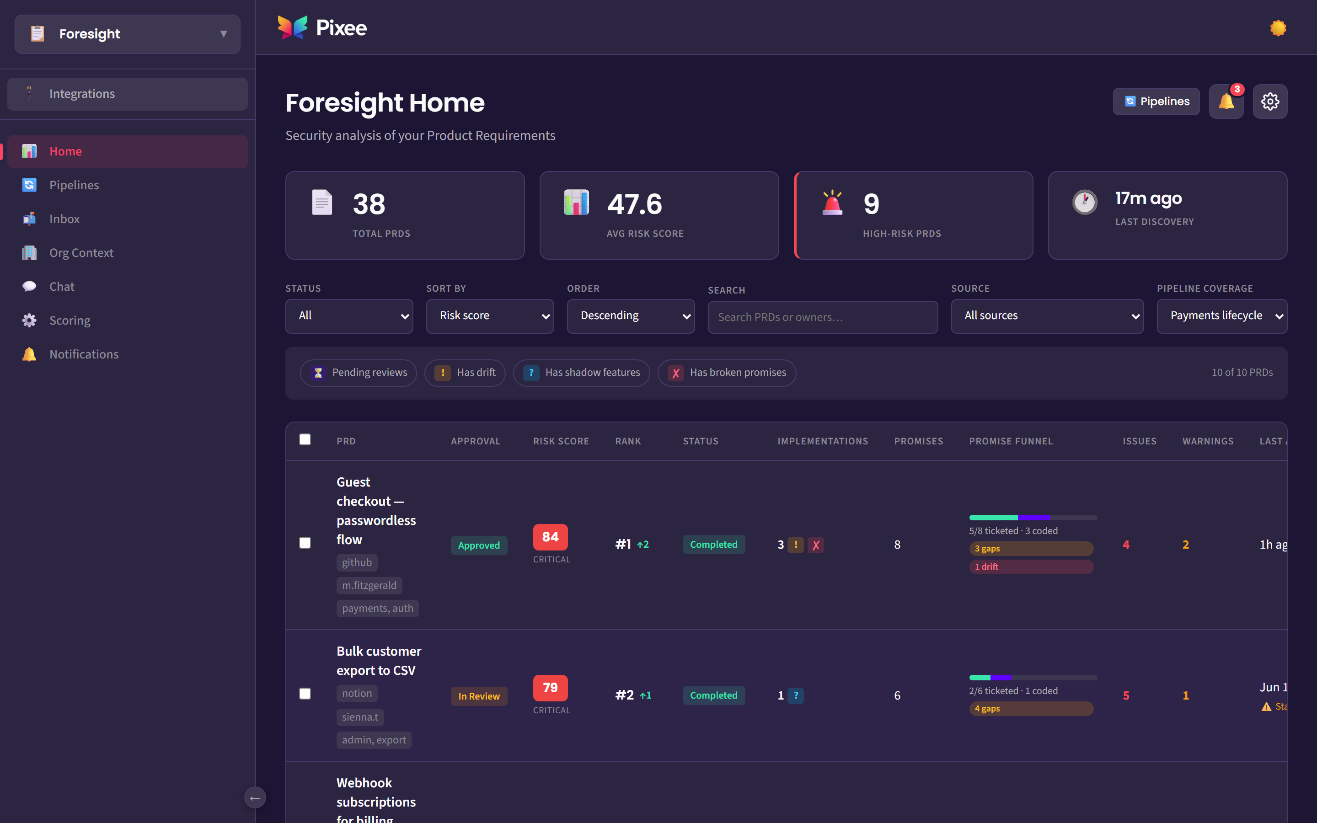
Task: Open Chat in the sidebar
Action: tap(127, 286)
